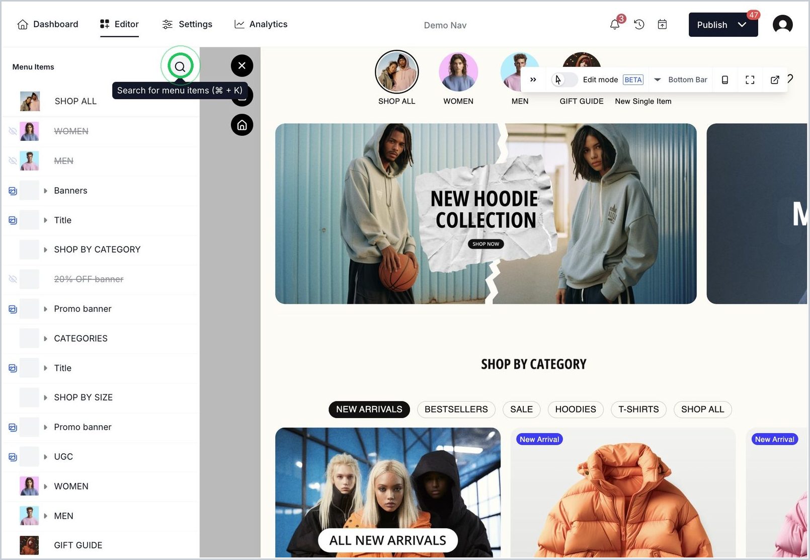This screenshot has width=810, height=560.
Task: Open the version history clock icon
Action: 639,24
